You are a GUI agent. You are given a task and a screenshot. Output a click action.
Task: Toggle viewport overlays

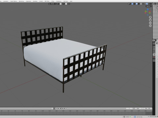137,4
